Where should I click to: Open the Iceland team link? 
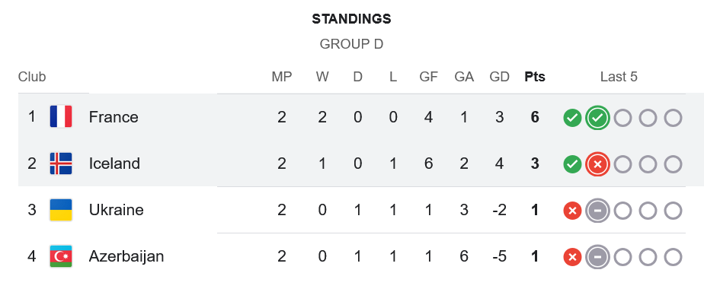pyautogui.click(x=114, y=163)
